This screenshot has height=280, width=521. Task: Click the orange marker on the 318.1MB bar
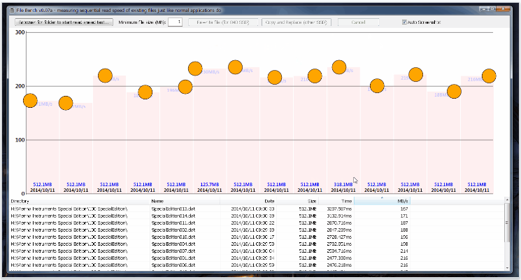point(339,67)
